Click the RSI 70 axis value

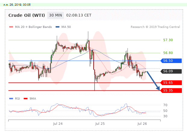coord(165,105)
